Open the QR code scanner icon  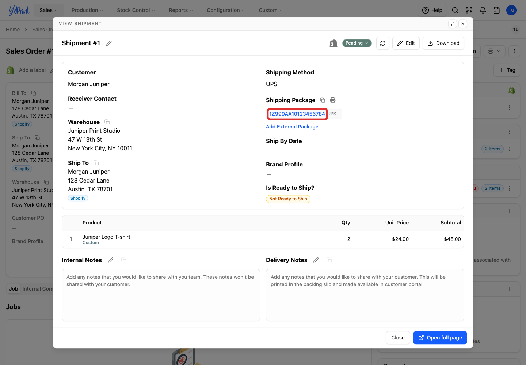point(469,10)
